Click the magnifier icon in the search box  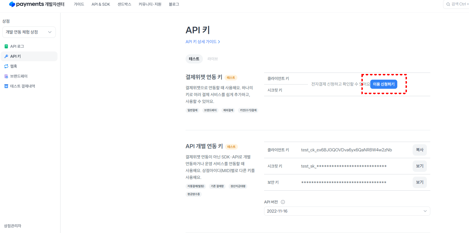click(448, 4)
